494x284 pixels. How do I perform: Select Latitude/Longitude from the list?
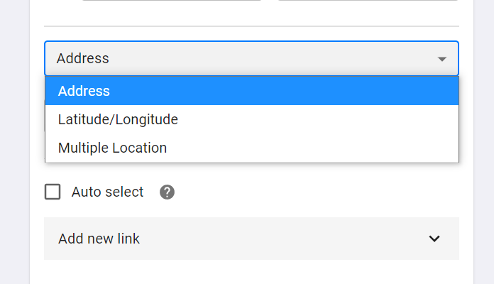252,119
